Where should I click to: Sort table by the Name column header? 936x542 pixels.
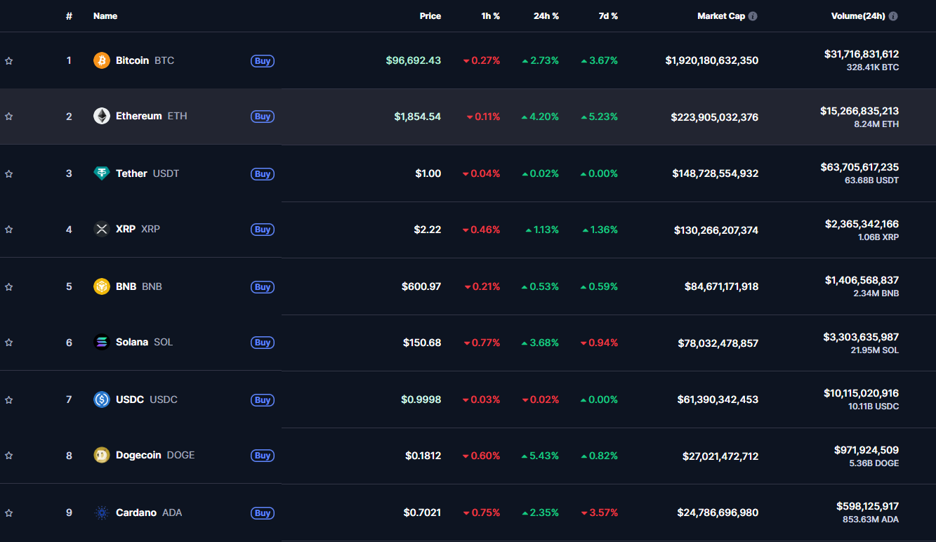(x=105, y=16)
